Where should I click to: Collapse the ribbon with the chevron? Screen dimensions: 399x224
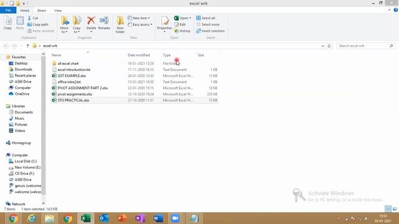[389, 10]
